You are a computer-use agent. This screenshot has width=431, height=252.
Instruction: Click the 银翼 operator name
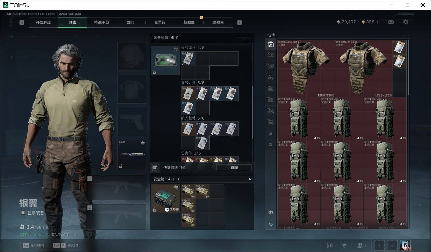coord(28,203)
